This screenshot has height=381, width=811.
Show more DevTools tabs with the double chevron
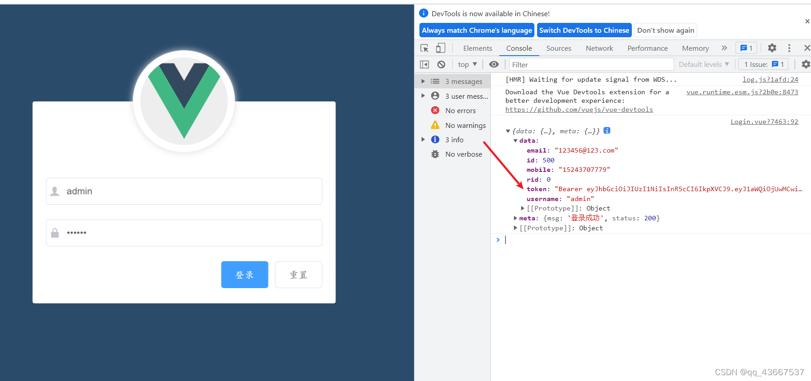pos(724,48)
